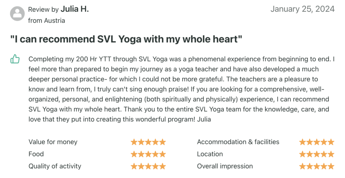Screen dimensions: 345x178
Task: Click the 'Accommodation & facilities' label
Action: [x=238, y=142]
